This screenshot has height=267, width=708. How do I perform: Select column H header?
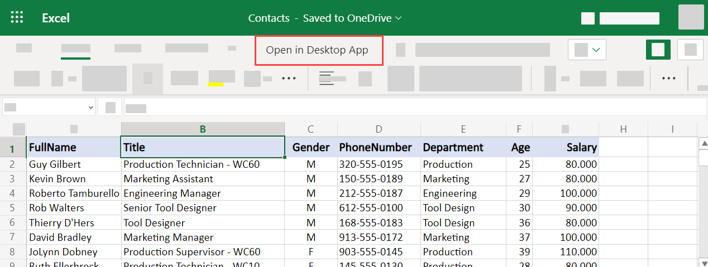623,129
